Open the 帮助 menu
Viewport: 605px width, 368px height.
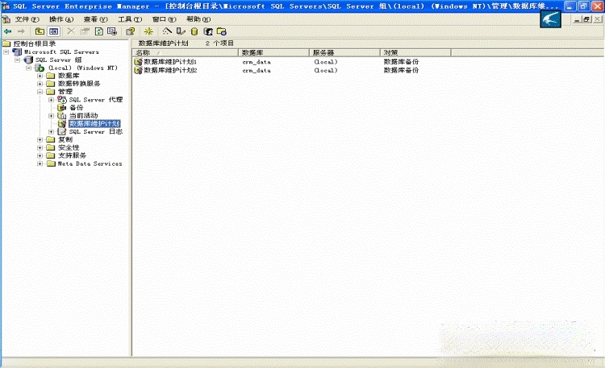tap(198, 19)
